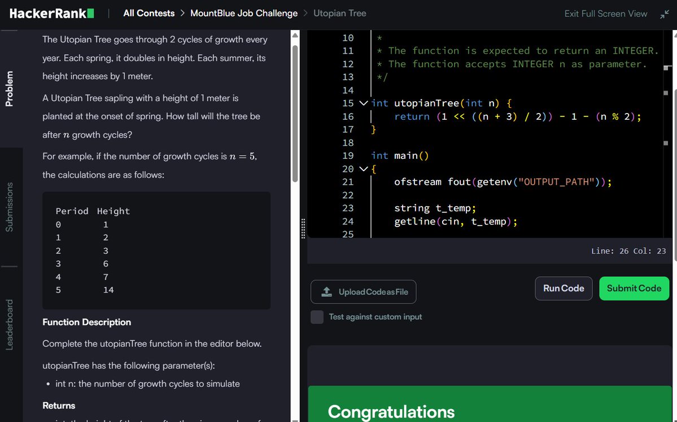
Task: Click the Function Description heading
Action: tap(87, 322)
